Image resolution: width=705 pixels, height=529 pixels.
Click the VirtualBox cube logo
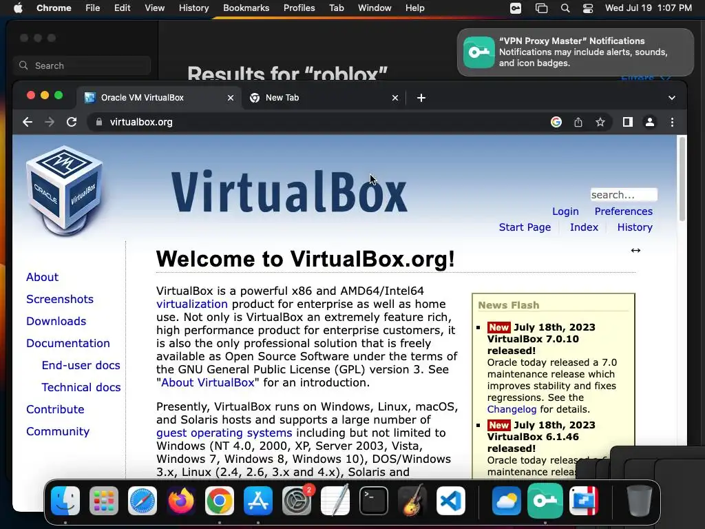pos(64,191)
